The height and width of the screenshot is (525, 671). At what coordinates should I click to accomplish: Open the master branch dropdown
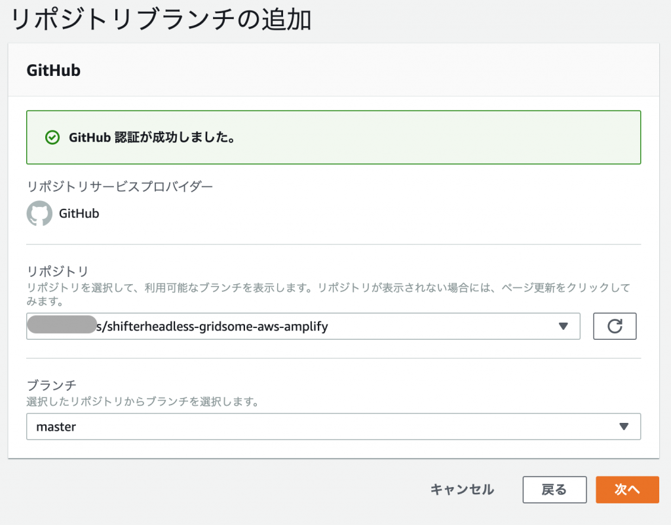[334, 426]
